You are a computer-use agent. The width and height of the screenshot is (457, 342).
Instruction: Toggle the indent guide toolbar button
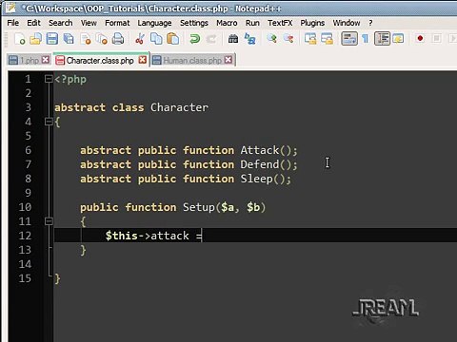[x=382, y=39]
